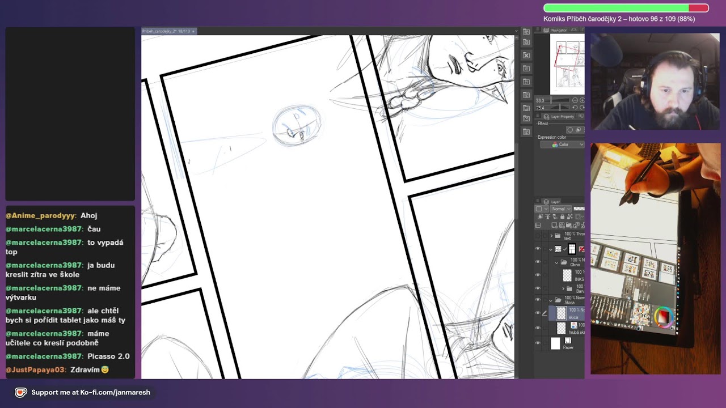Image resolution: width=726 pixels, height=408 pixels.
Task: Click the two-pane layer view icon
Action: click(x=538, y=225)
